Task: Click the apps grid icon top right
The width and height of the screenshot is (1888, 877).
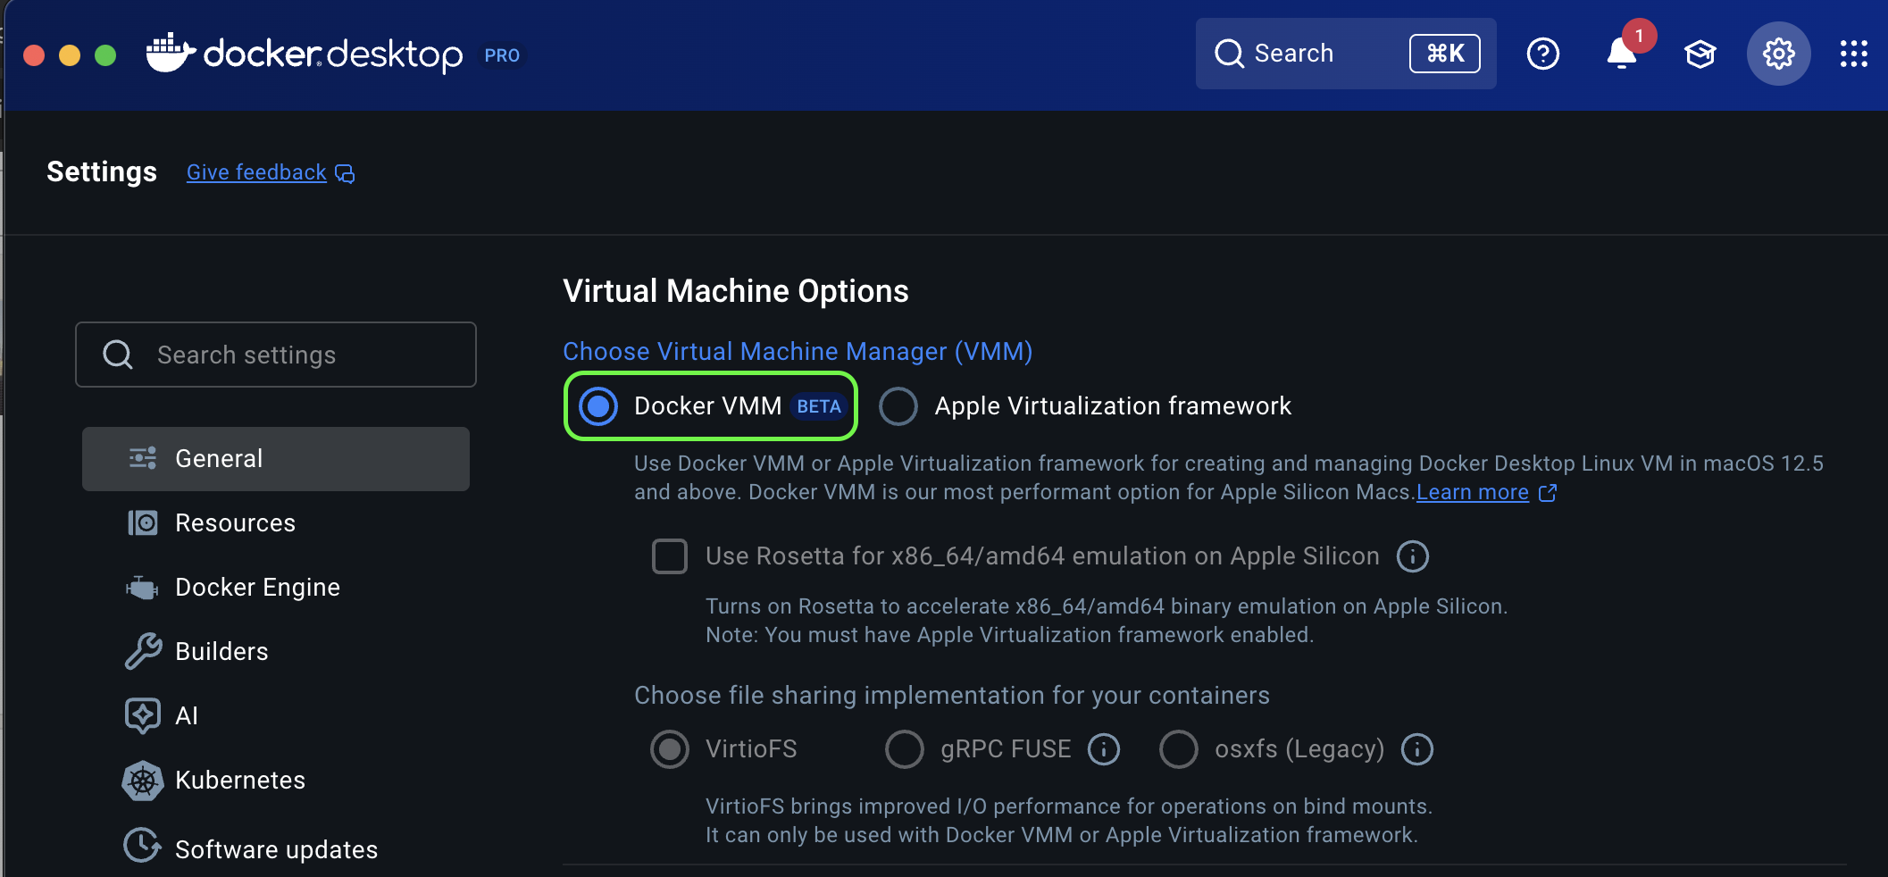Action: [1854, 54]
